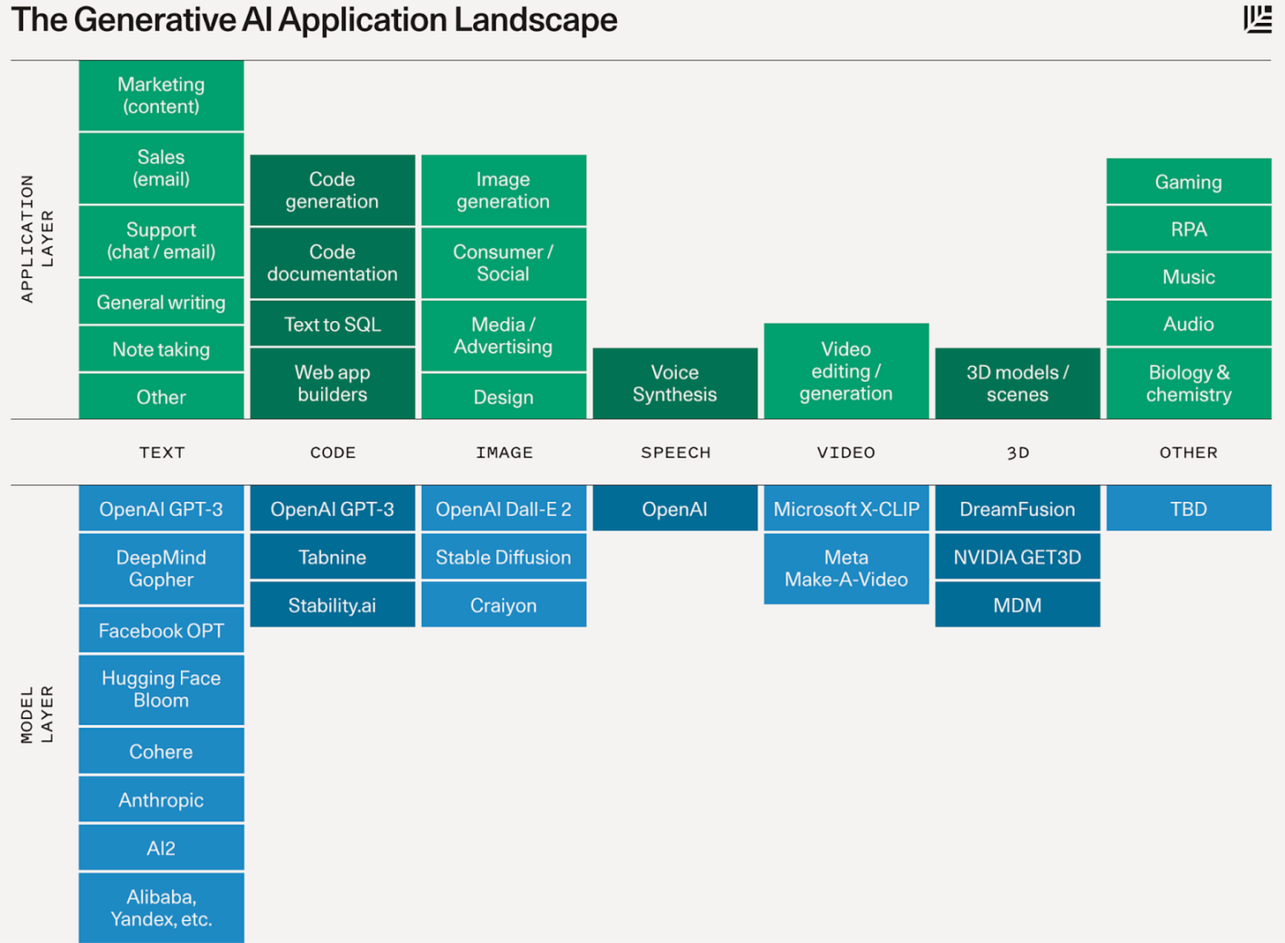Viewport: 1285px width, 943px height.
Task: Select the "Hugging Face Bloom" box
Action: (x=162, y=689)
